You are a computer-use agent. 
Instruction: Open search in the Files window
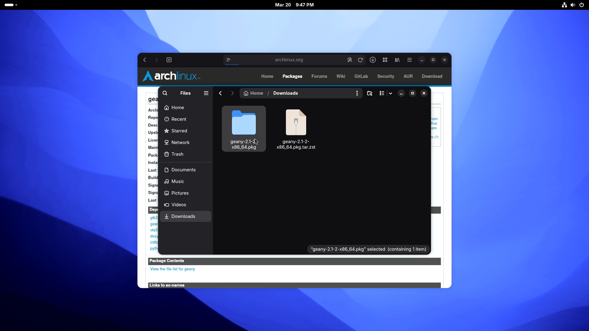[x=165, y=93]
